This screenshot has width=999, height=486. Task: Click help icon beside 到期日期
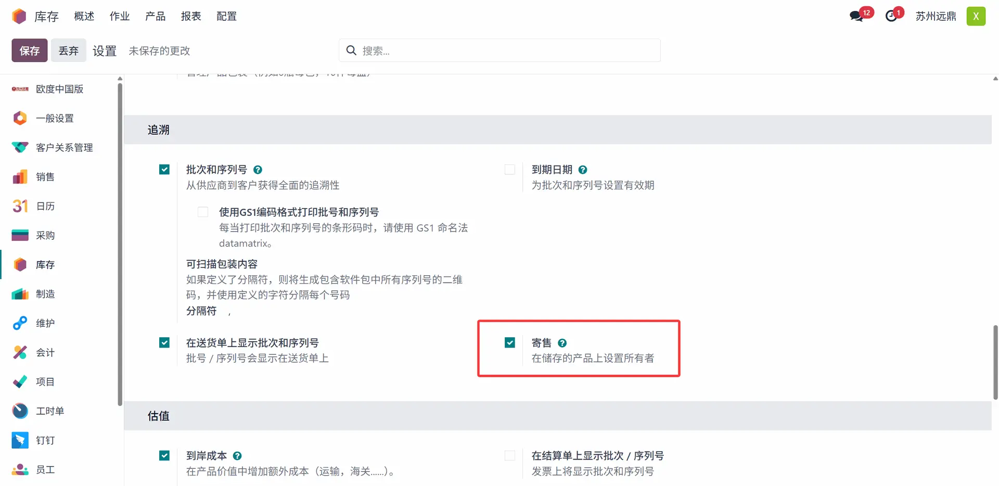point(583,170)
